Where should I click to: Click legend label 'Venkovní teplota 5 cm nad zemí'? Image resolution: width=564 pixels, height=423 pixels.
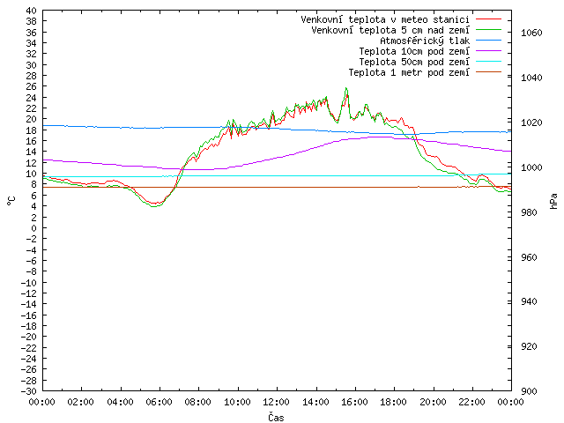(x=390, y=30)
